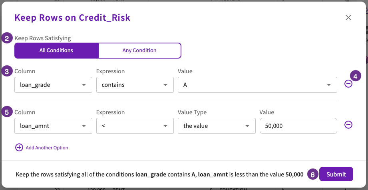Image resolution: width=368 pixels, height=190 pixels.
Task: Open the contains expression dropdown
Action: pos(135,85)
